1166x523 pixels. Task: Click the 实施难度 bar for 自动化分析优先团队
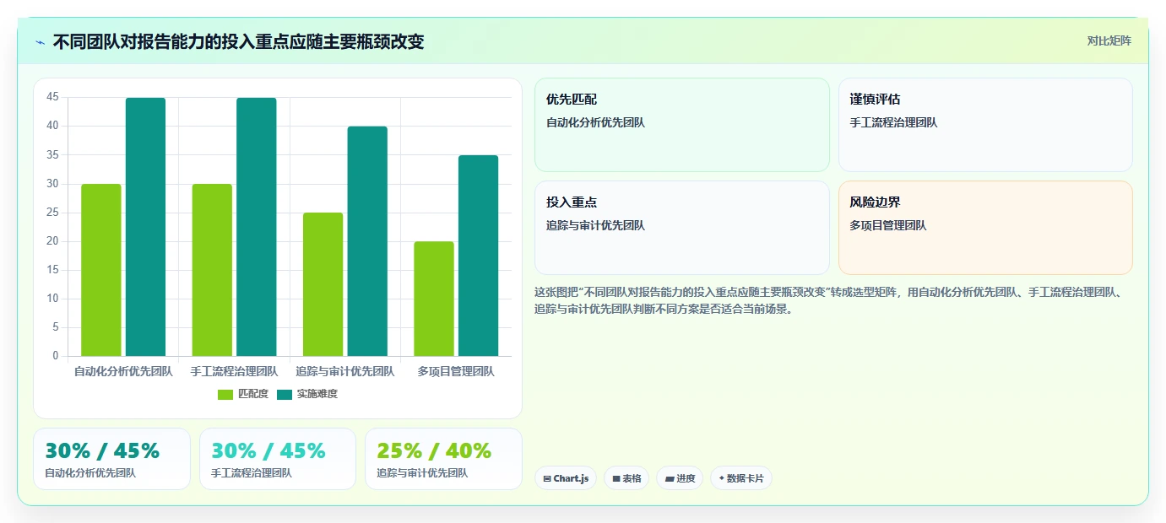(145, 227)
